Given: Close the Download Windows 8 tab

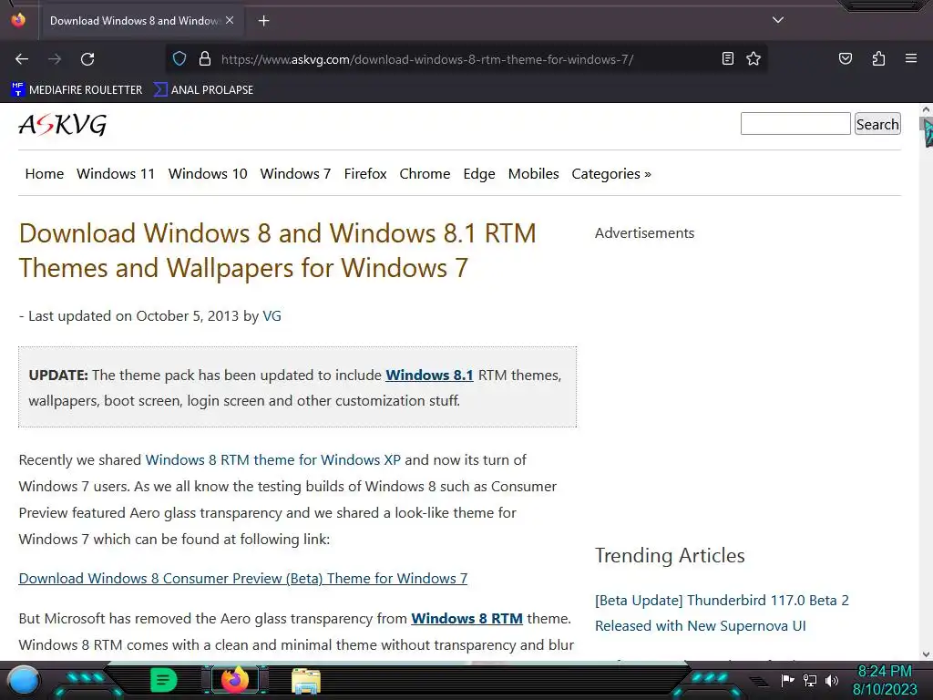Looking at the screenshot, I should click(230, 20).
